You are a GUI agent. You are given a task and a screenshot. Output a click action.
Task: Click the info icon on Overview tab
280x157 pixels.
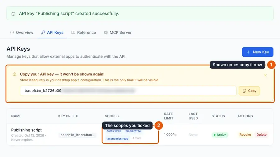coord(12,32)
